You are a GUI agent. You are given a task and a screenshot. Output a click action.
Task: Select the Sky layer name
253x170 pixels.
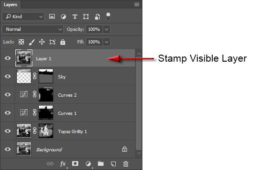pyautogui.click(x=62, y=77)
